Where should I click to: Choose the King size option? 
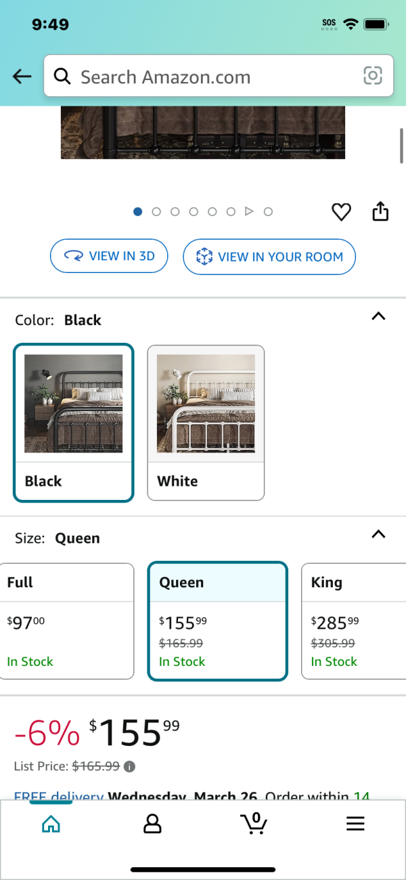point(353,621)
